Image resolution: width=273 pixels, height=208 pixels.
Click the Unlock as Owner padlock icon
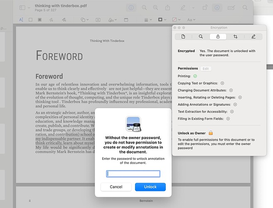click(x=211, y=133)
